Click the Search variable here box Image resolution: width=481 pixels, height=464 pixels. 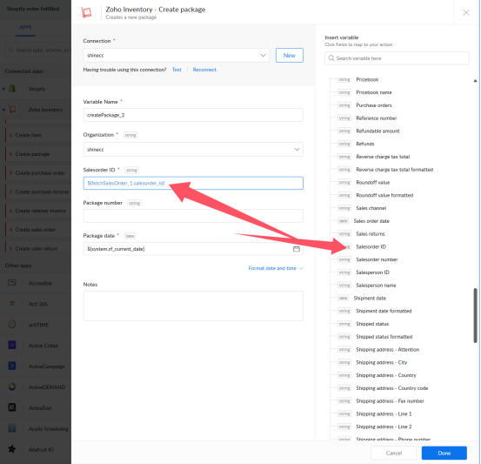397,58
